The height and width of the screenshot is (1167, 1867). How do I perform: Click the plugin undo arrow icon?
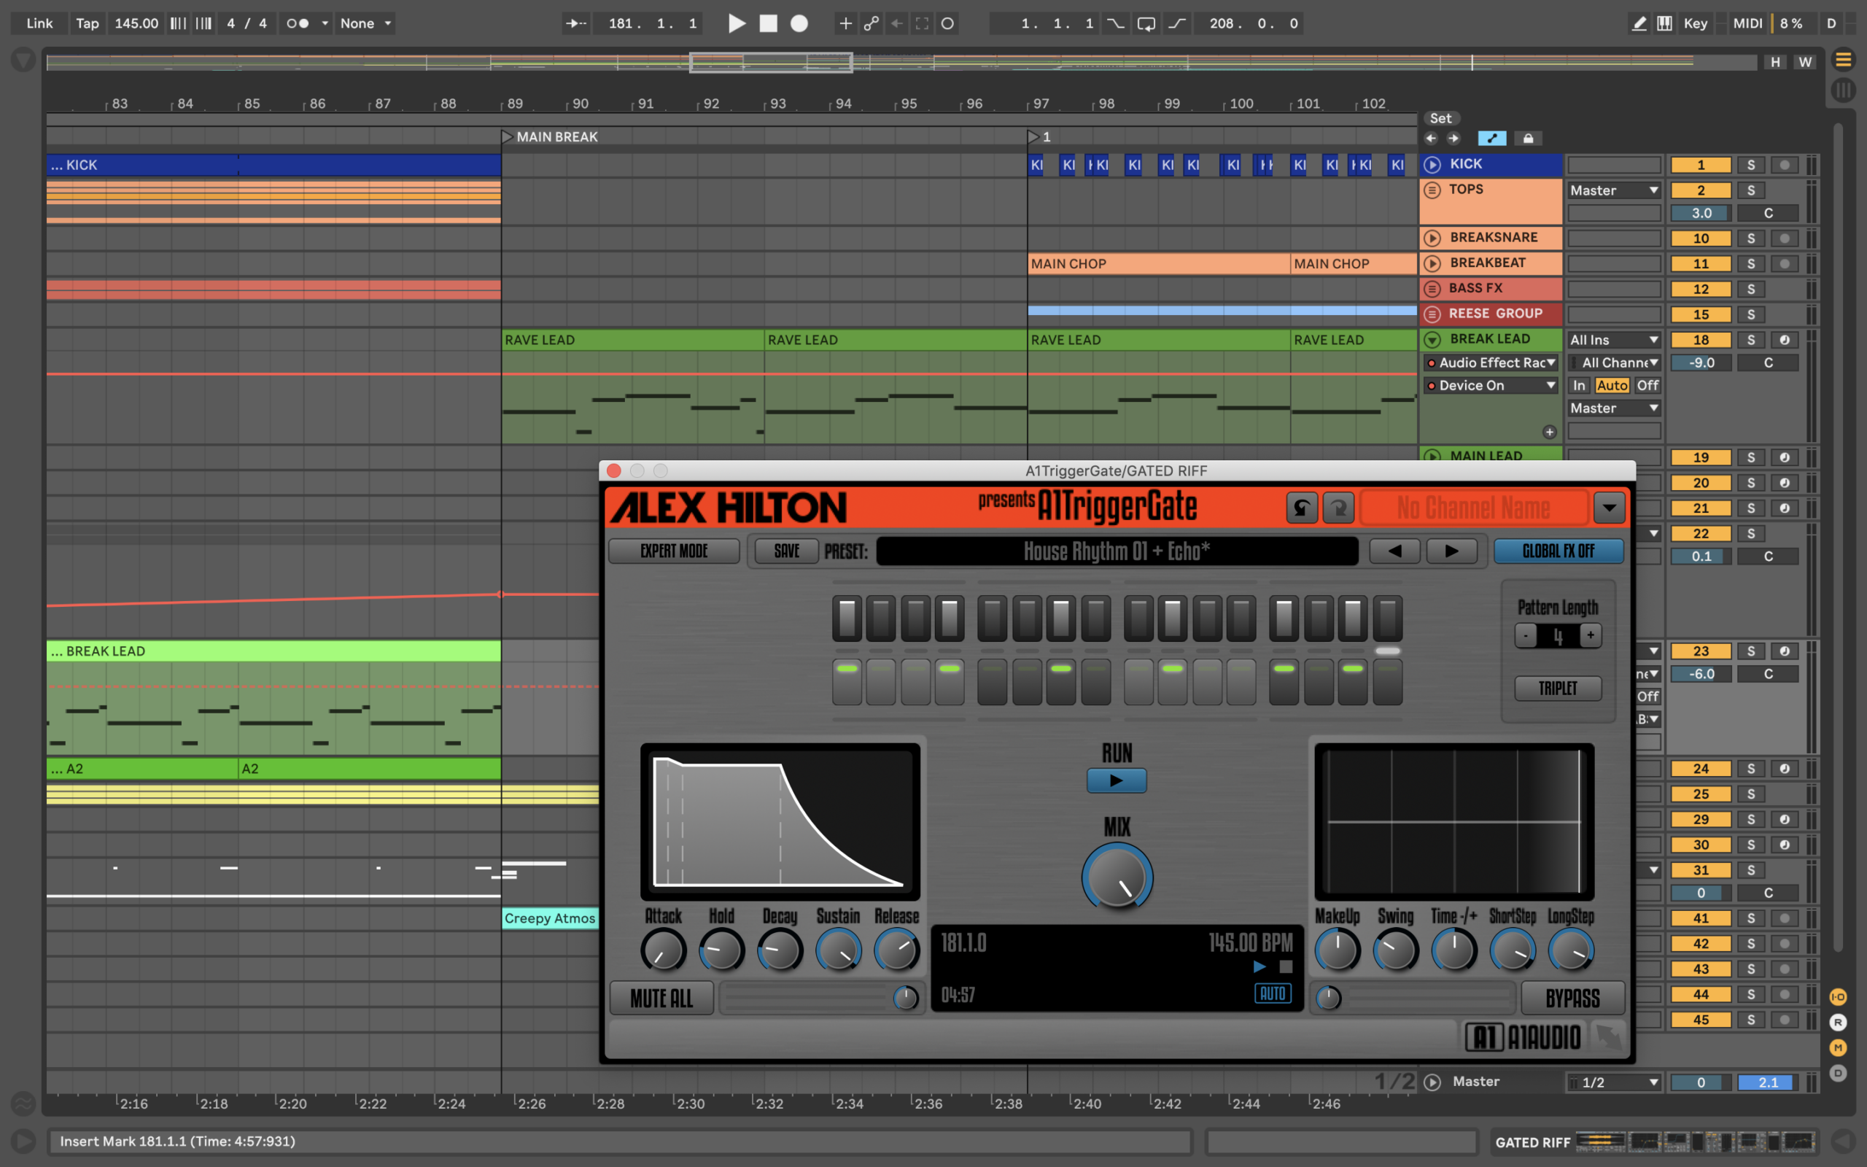1302,508
